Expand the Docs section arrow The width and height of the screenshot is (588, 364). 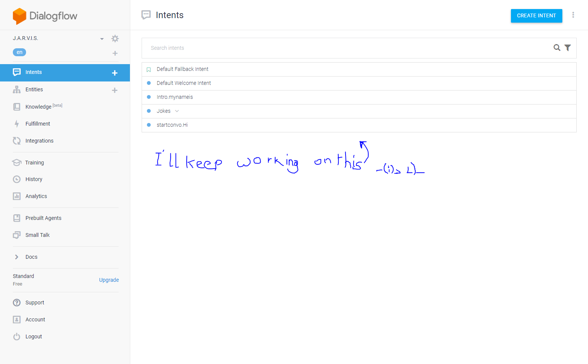point(17,256)
